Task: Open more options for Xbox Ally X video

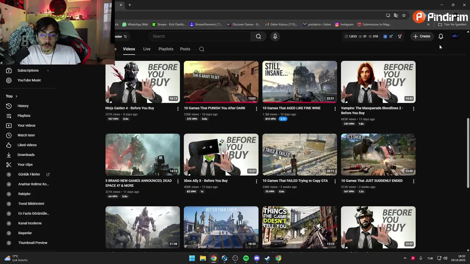Action: tap(257, 181)
